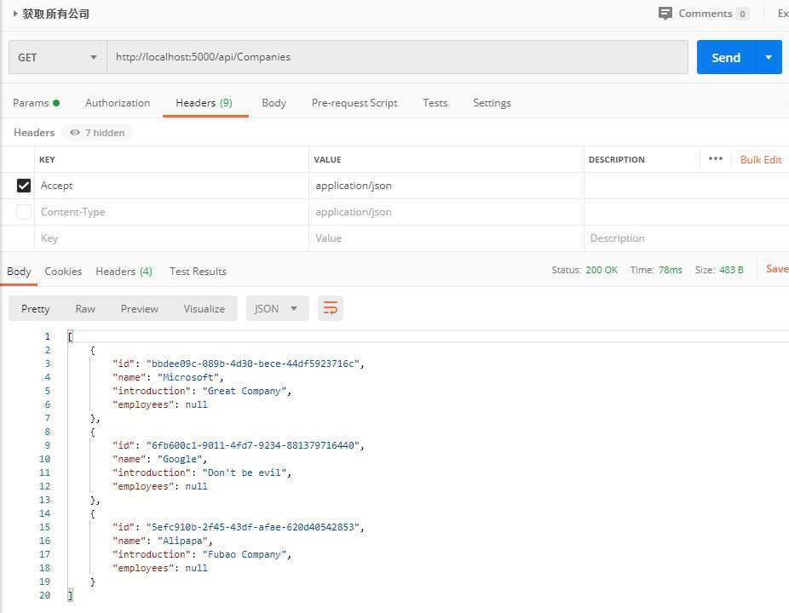Switch to the Authorization tab
Viewport: 789px width, 613px height.
118,103
